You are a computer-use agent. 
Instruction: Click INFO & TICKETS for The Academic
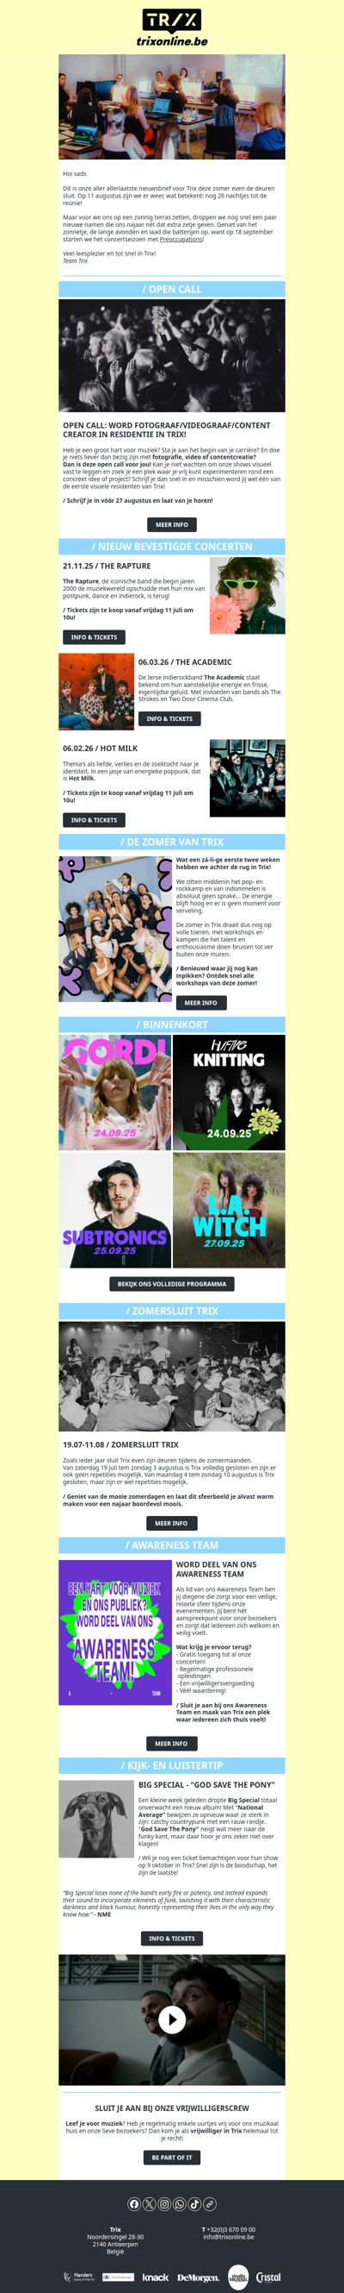pyautogui.click(x=169, y=718)
